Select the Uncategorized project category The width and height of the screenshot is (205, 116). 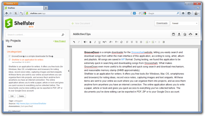(14, 52)
